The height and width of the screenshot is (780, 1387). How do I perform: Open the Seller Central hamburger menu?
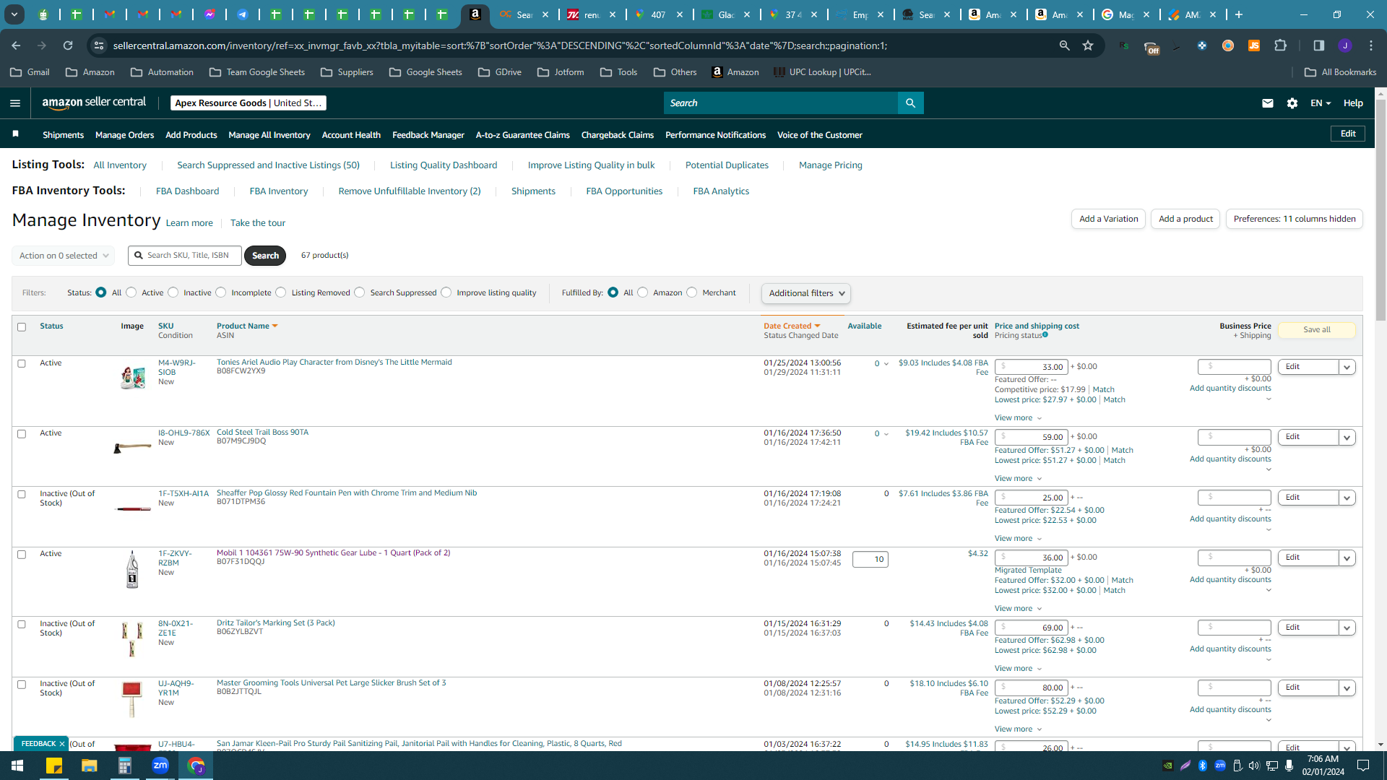click(x=15, y=103)
